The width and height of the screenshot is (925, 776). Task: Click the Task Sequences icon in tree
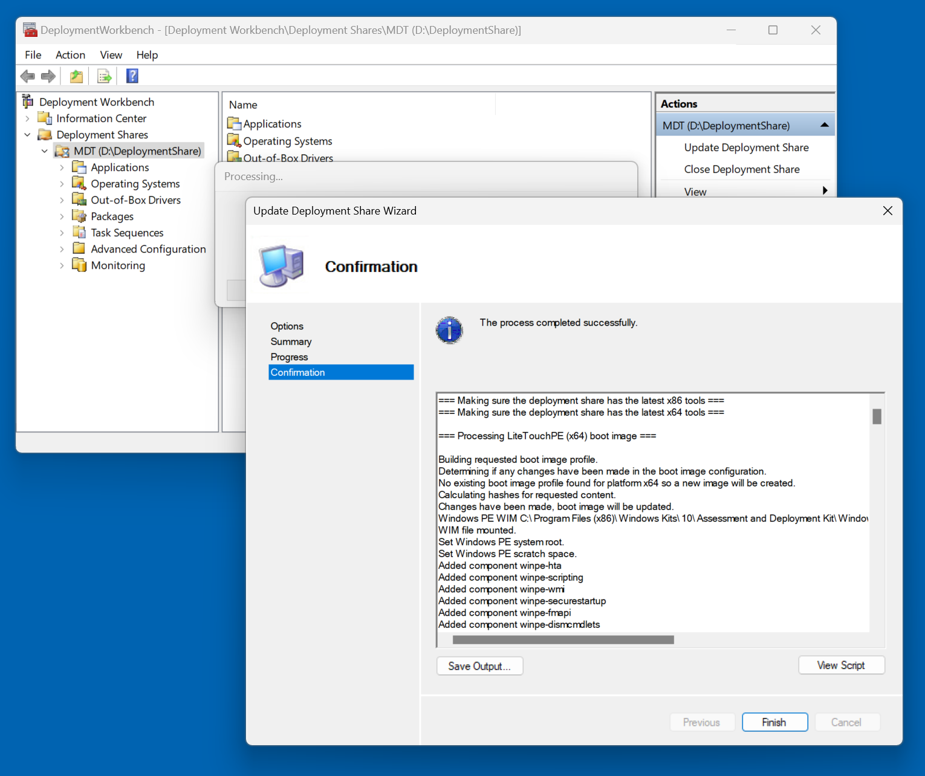79,232
